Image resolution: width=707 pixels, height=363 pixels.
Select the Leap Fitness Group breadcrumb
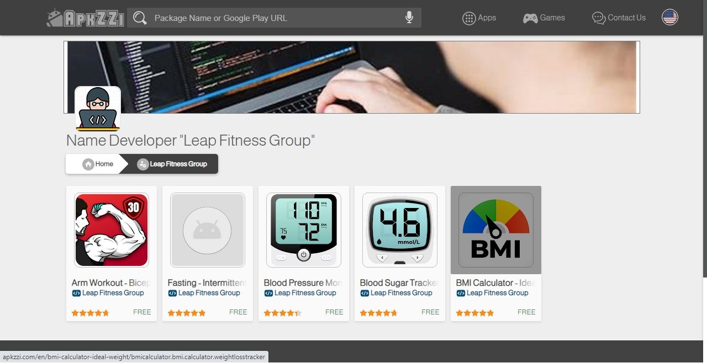pos(172,164)
